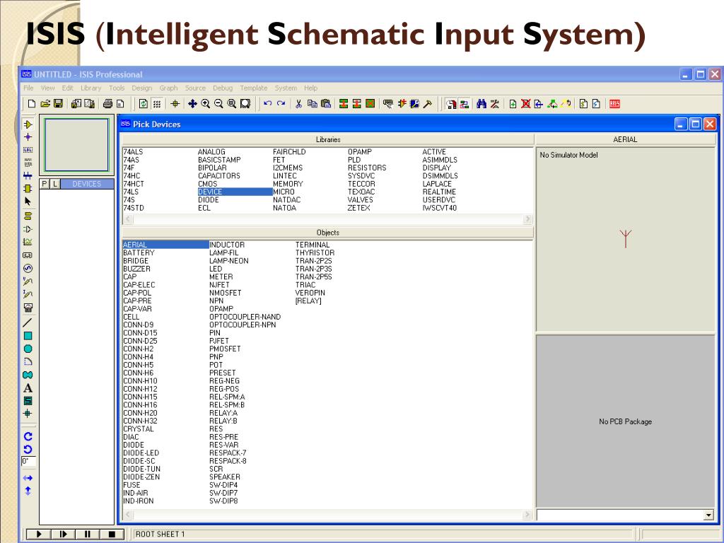Open an existing design file
The width and height of the screenshot is (724, 543).
tap(45, 104)
